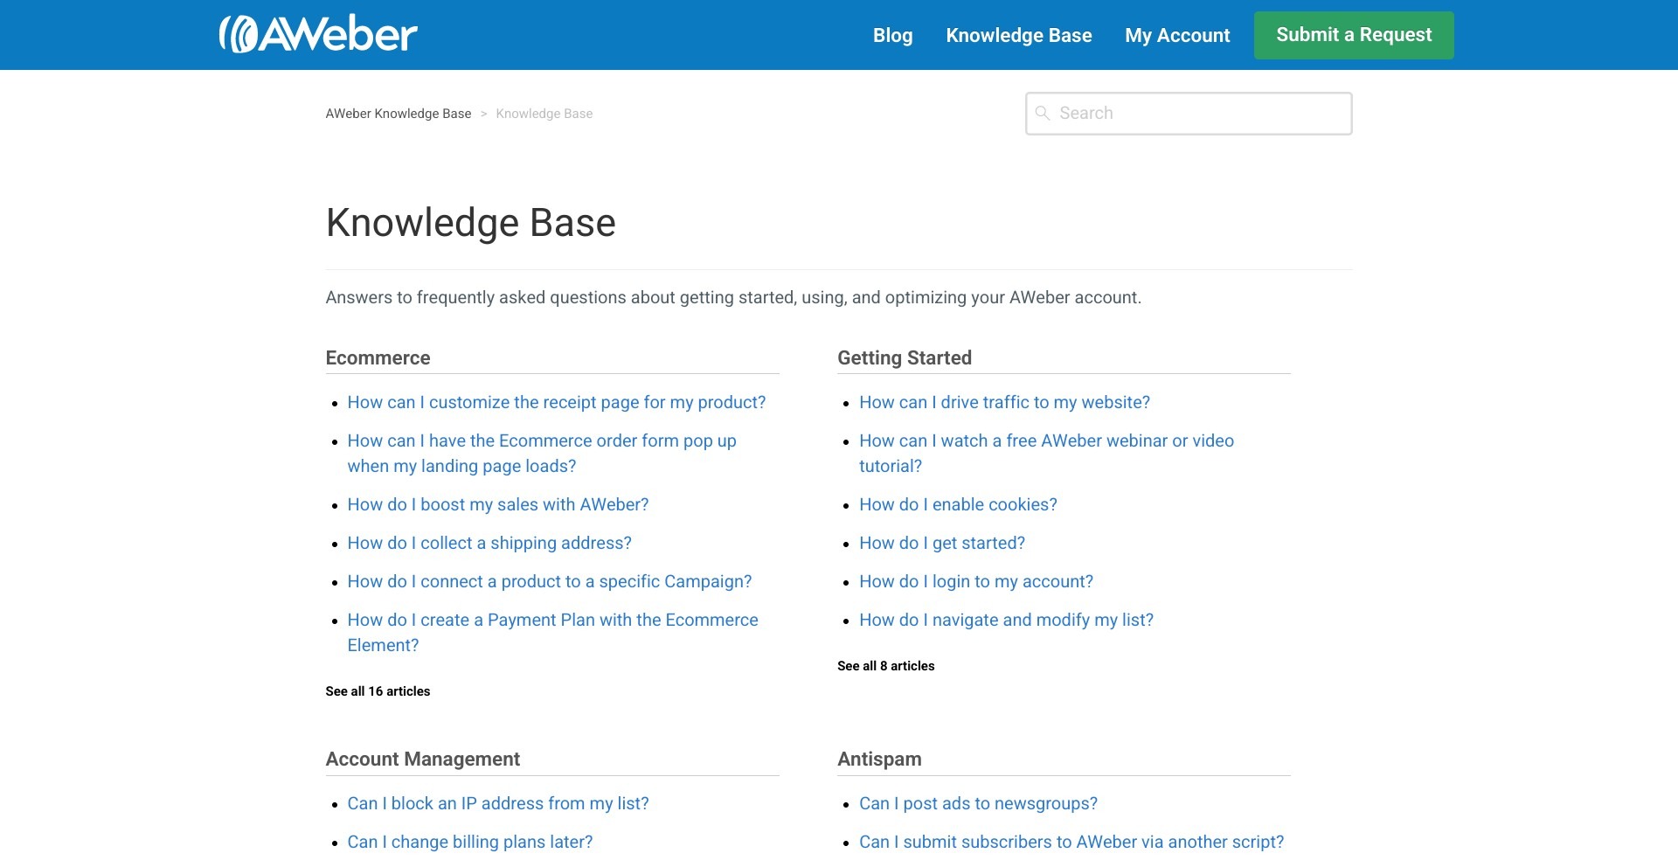Focus the Search input field

pyautogui.click(x=1189, y=114)
